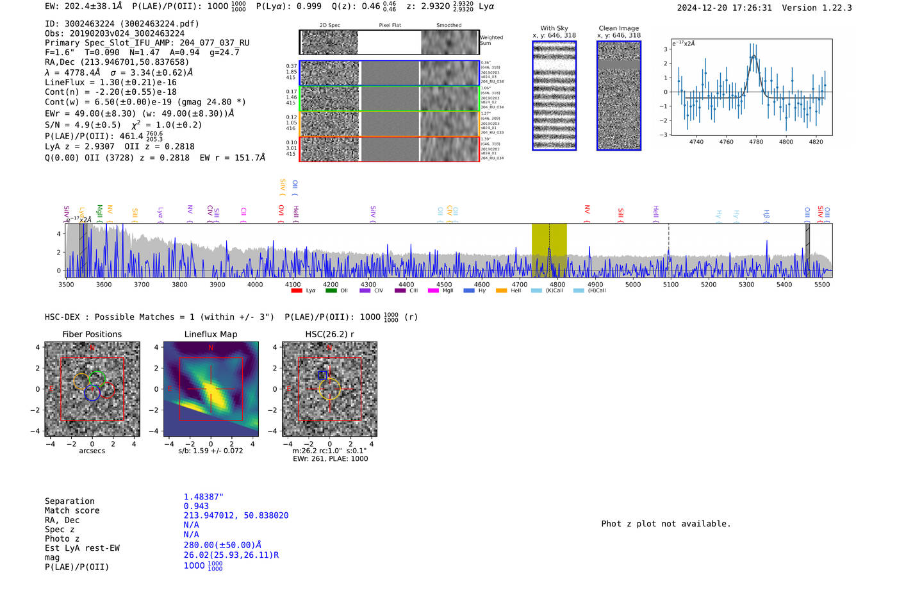Open the HSC(26.2) r image panel
897x611 pixels.
329,389
